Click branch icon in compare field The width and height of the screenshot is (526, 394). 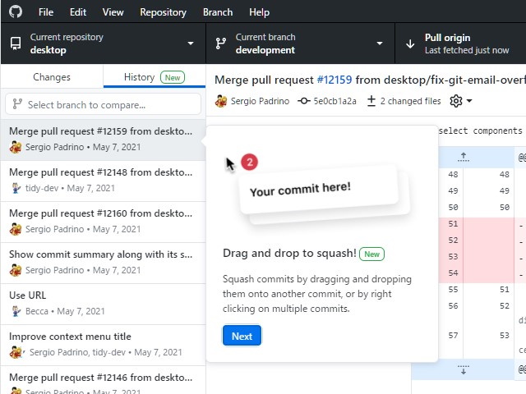[17, 104]
